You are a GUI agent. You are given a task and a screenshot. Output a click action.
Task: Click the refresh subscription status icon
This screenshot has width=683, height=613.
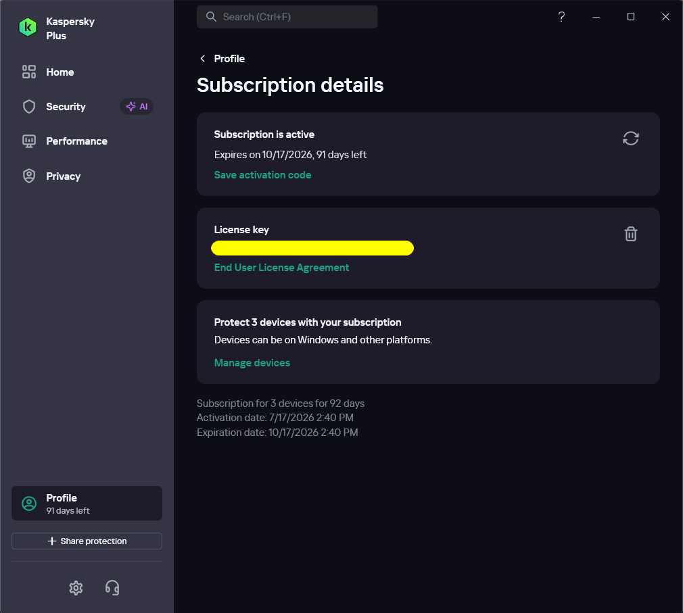click(x=630, y=139)
